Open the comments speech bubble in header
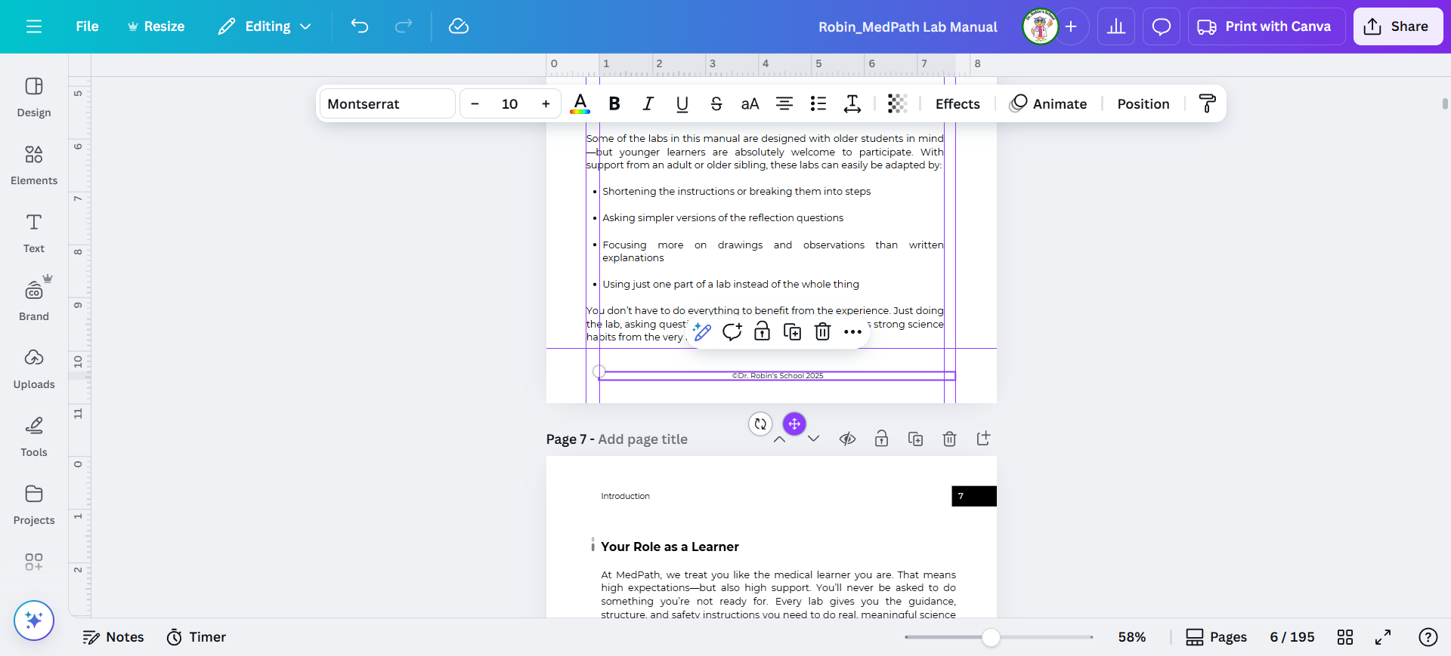This screenshot has width=1451, height=656. [1162, 26]
